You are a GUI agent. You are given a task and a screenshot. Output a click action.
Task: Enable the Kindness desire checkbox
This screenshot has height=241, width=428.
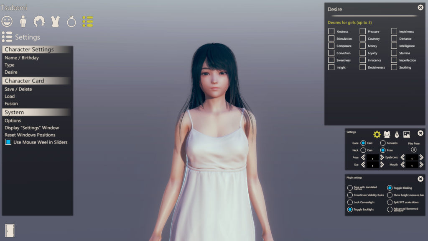point(331,31)
